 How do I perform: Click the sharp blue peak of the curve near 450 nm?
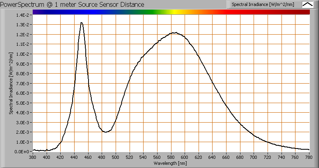click(81, 23)
